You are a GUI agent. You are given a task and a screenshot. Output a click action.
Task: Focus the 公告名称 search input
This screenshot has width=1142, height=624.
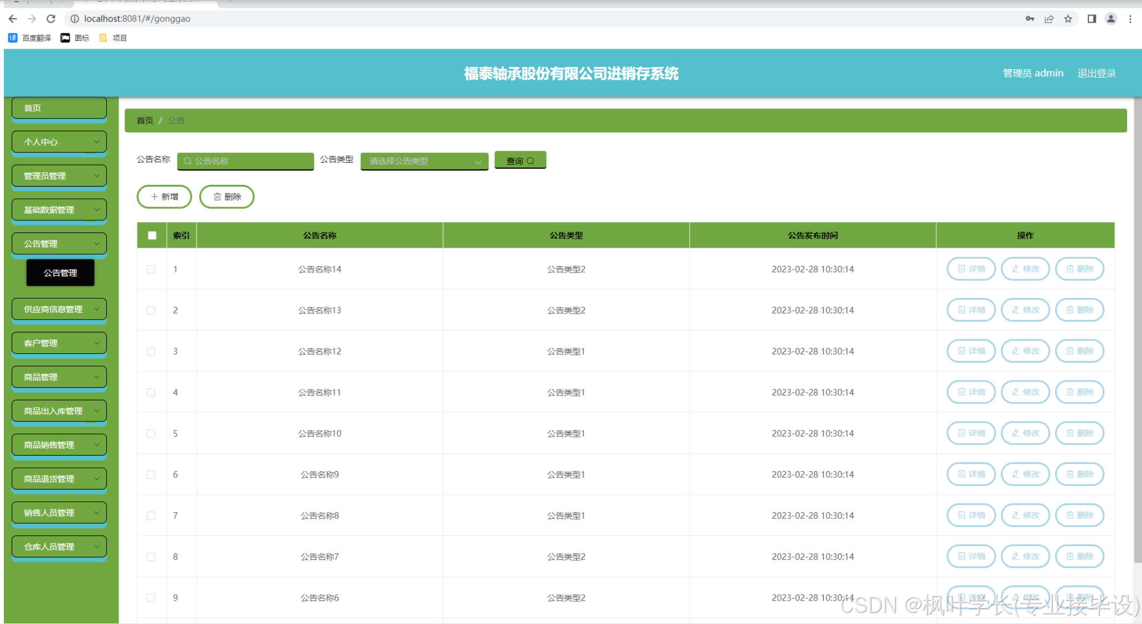point(245,161)
